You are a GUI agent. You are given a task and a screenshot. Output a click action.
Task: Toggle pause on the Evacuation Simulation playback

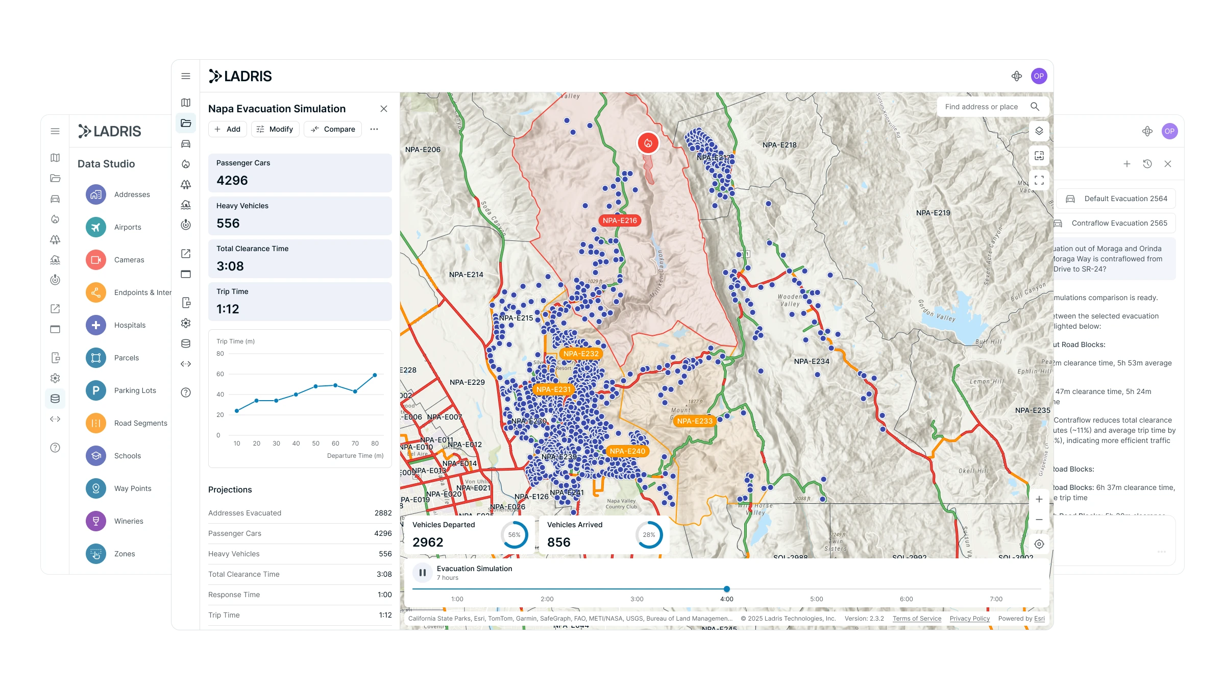pos(423,573)
